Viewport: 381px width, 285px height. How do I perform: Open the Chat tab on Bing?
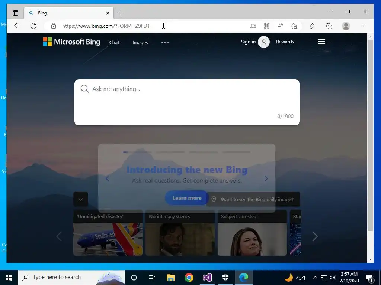114,42
